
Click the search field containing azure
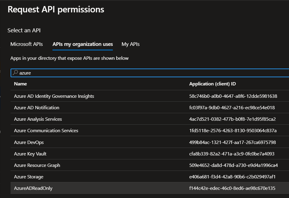[150, 73]
